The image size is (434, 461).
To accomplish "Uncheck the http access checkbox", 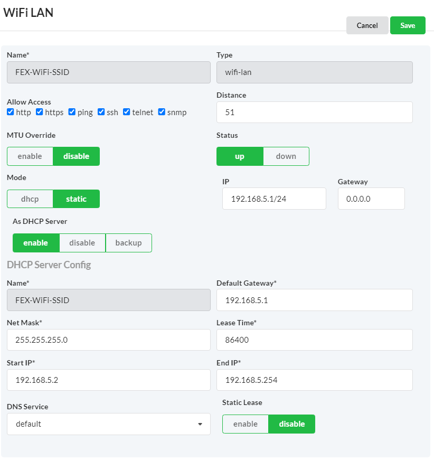I will [11, 112].
